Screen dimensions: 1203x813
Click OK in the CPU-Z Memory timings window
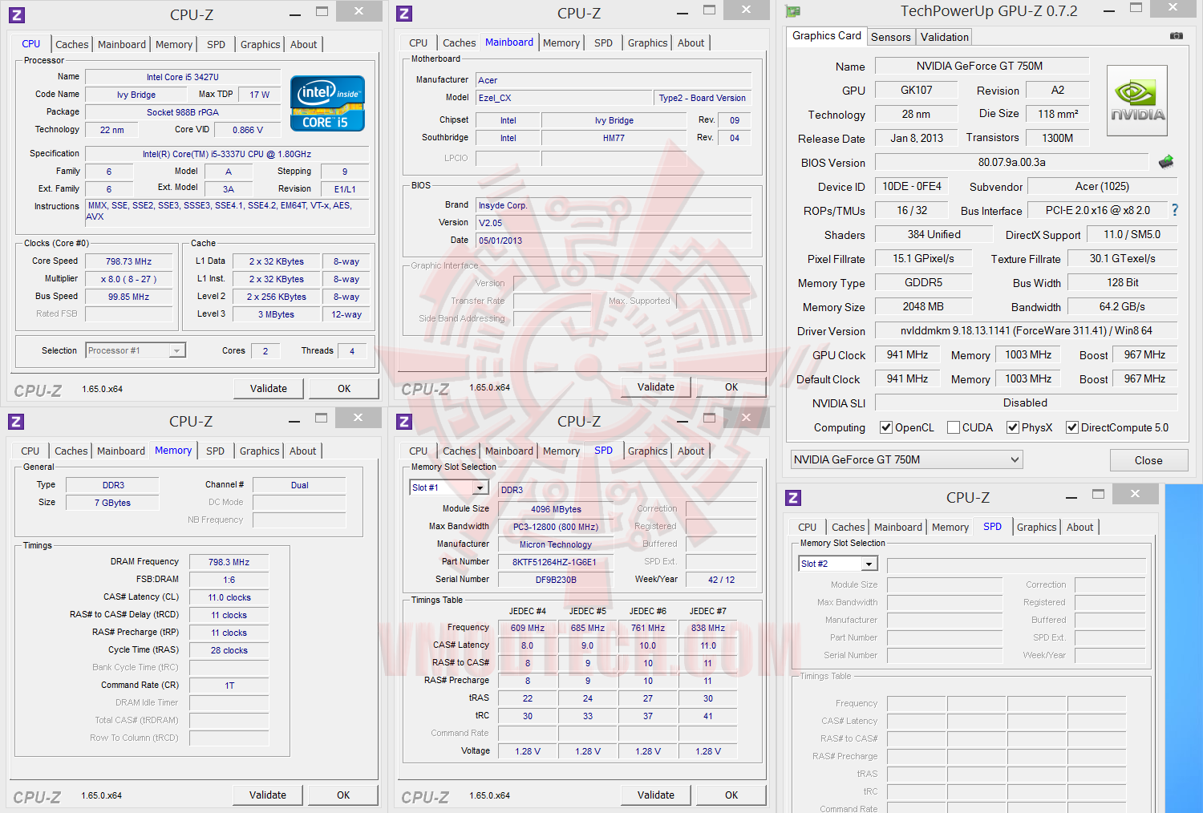(x=343, y=795)
